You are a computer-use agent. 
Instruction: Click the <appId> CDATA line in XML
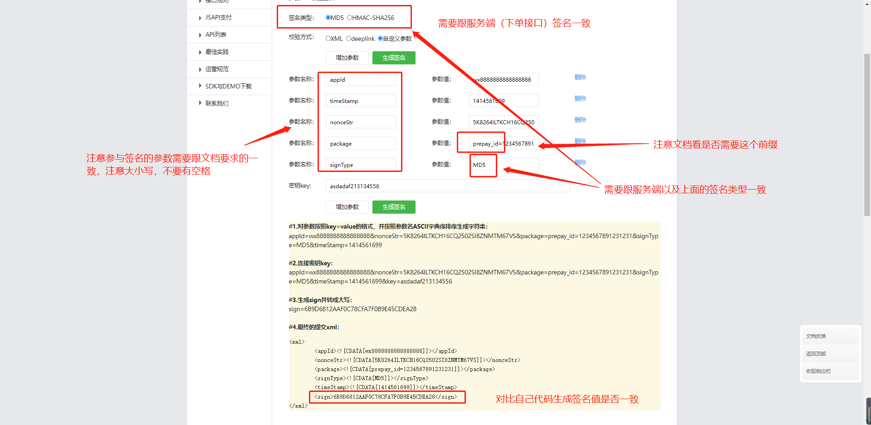point(386,351)
